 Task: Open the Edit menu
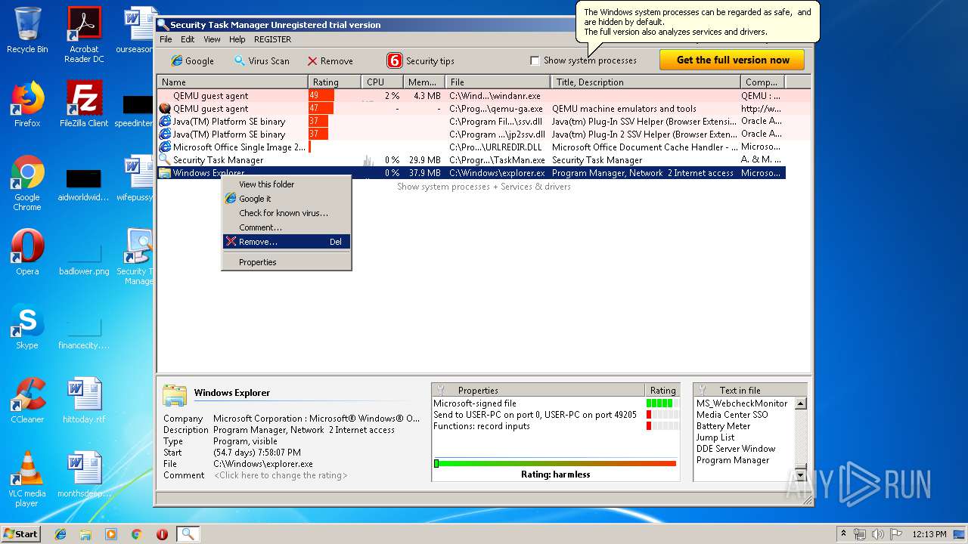point(188,39)
